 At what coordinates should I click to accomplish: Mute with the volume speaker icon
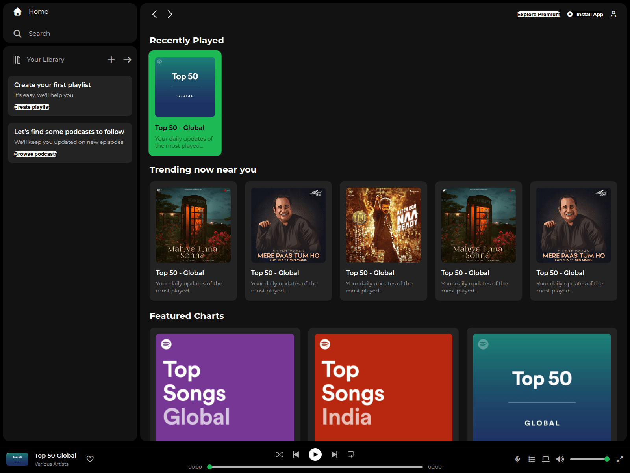(560, 459)
